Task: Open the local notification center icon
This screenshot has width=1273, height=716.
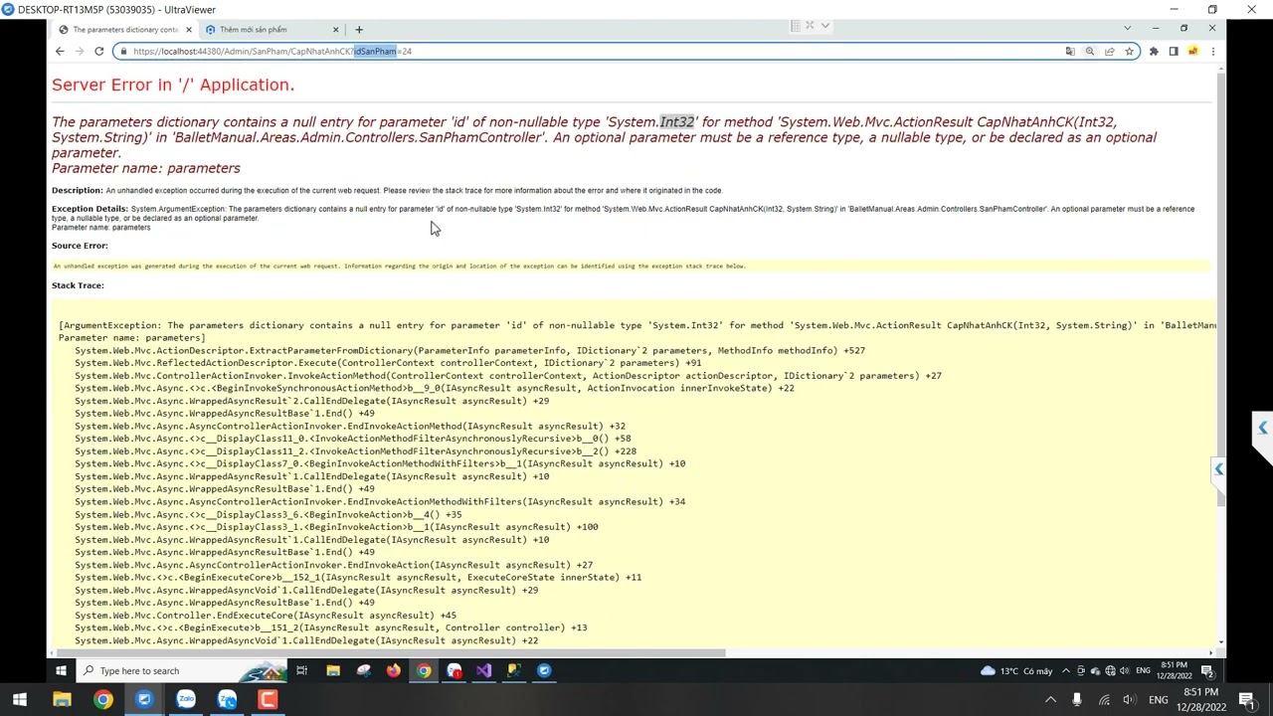Action: [1249, 700]
